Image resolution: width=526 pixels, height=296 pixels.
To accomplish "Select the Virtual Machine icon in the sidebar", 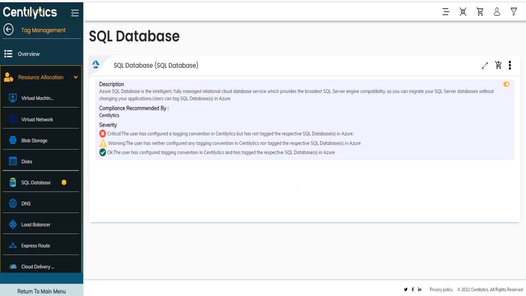I will click(x=13, y=98).
